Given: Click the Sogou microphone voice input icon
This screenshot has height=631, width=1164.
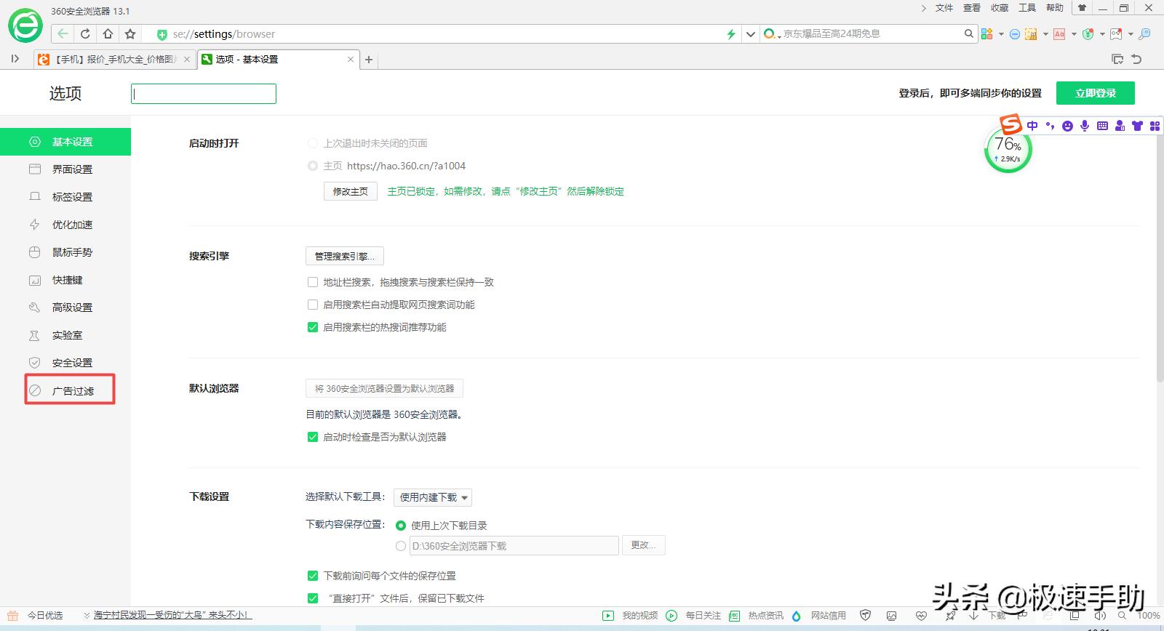Looking at the screenshot, I should pyautogui.click(x=1085, y=126).
